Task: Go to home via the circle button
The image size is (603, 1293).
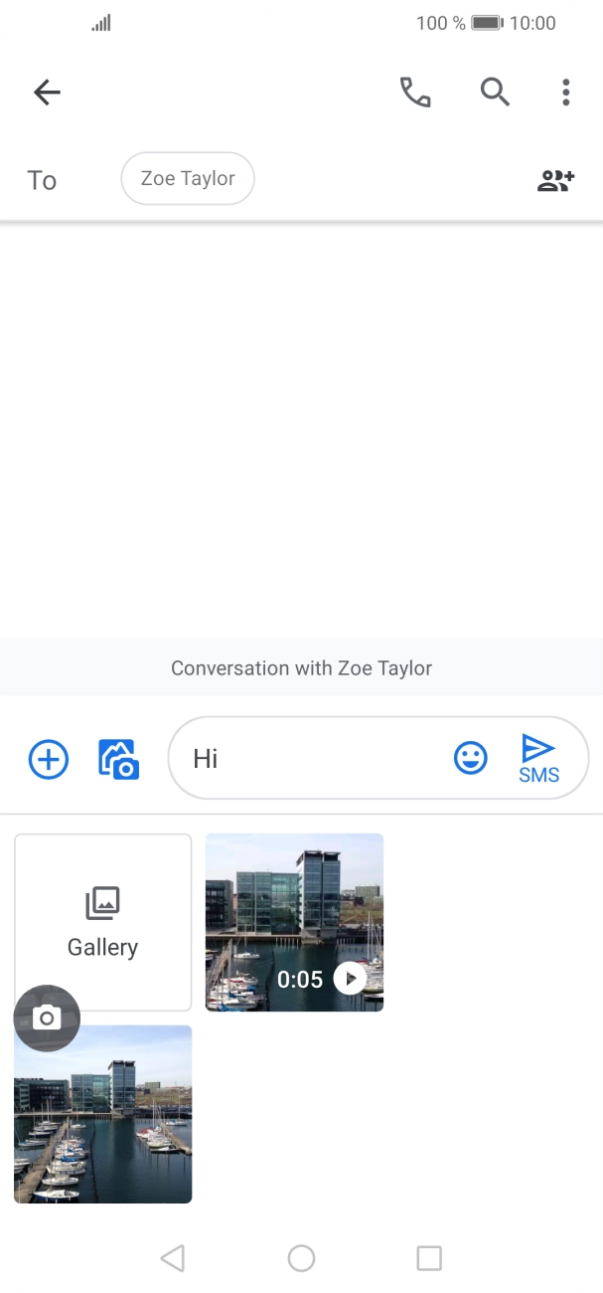Action: click(x=301, y=1258)
